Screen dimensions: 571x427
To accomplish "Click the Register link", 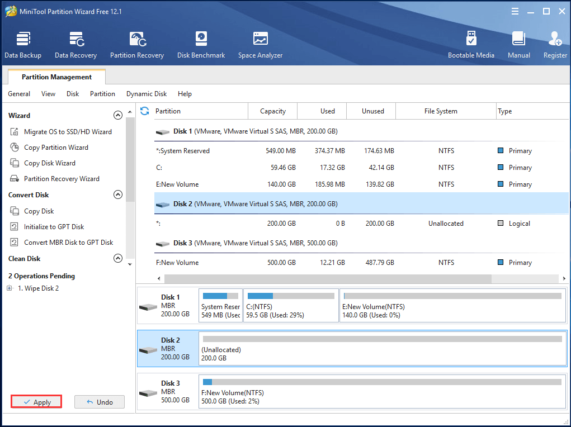I will point(555,44).
